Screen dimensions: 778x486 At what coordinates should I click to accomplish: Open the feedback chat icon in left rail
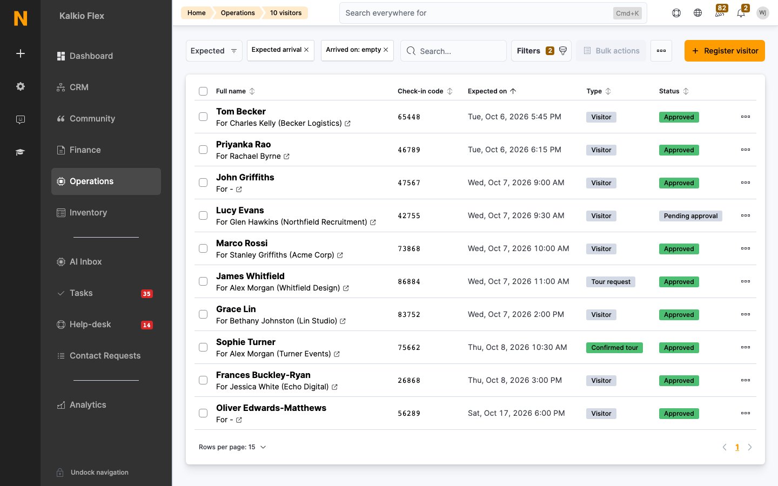tap(21, 119)
